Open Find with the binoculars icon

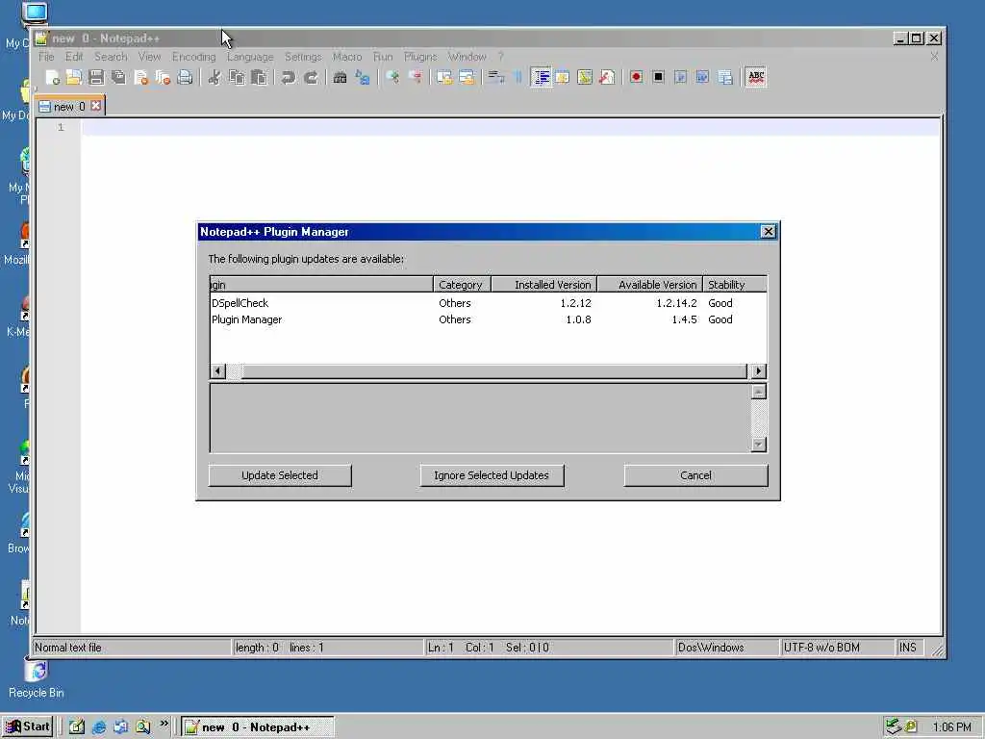coord(340,77)
